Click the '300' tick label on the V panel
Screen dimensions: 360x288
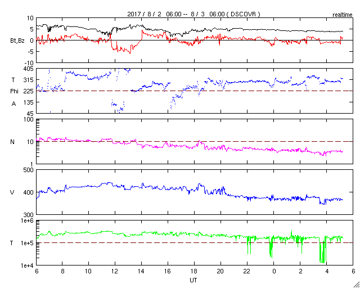tap(29, 214)
